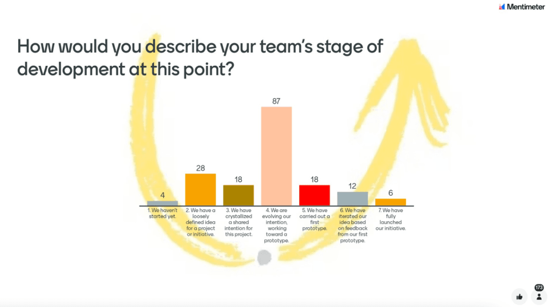Viewport: 549px width, 307px height.
Task: Click label '1. We haven't started yet'
Action: [162, 213]
